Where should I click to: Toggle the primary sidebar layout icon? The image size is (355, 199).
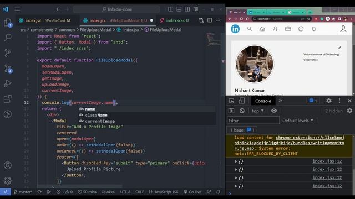(171, 9)
